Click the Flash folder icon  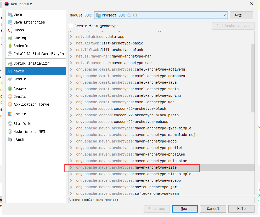[10, 139]
